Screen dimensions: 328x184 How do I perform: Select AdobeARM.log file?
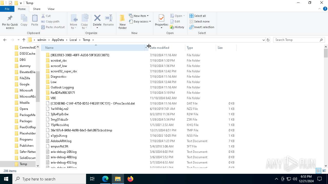[x=61, y=141]
